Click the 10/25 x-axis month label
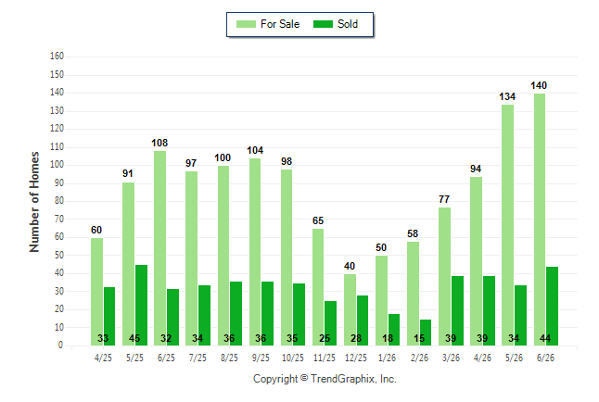This screenshot has width=599, height=402. pyautogui.click(x=293, y=358)
